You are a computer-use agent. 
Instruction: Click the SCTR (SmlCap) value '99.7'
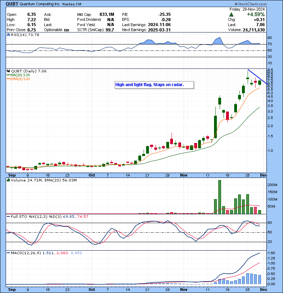pyautogui.click(x=110, y=30)
